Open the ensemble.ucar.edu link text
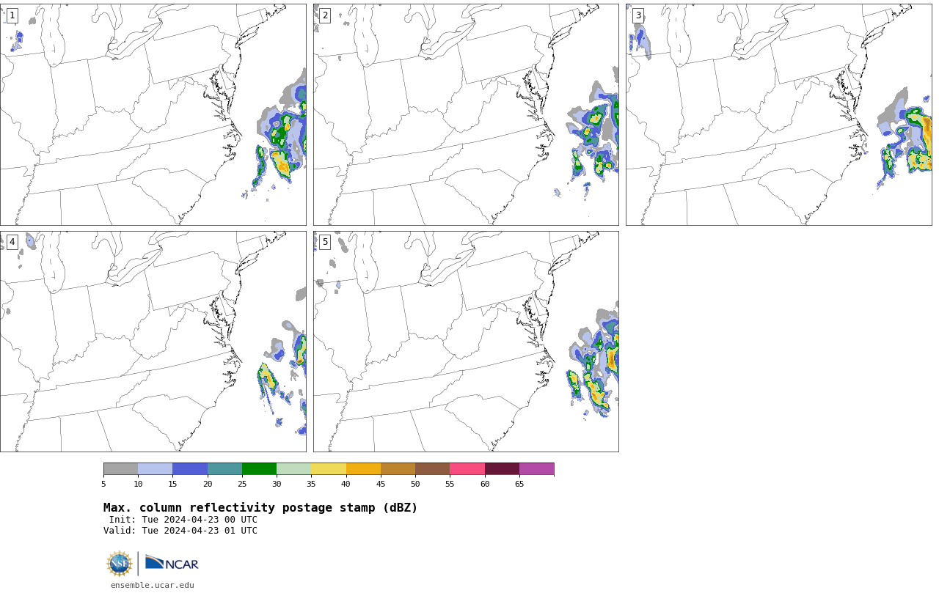Screen dimensions: 939x593 point(153,585)
